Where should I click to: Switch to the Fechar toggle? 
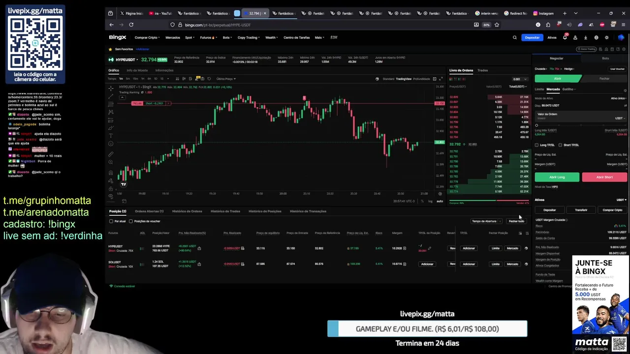pos(604,79)
